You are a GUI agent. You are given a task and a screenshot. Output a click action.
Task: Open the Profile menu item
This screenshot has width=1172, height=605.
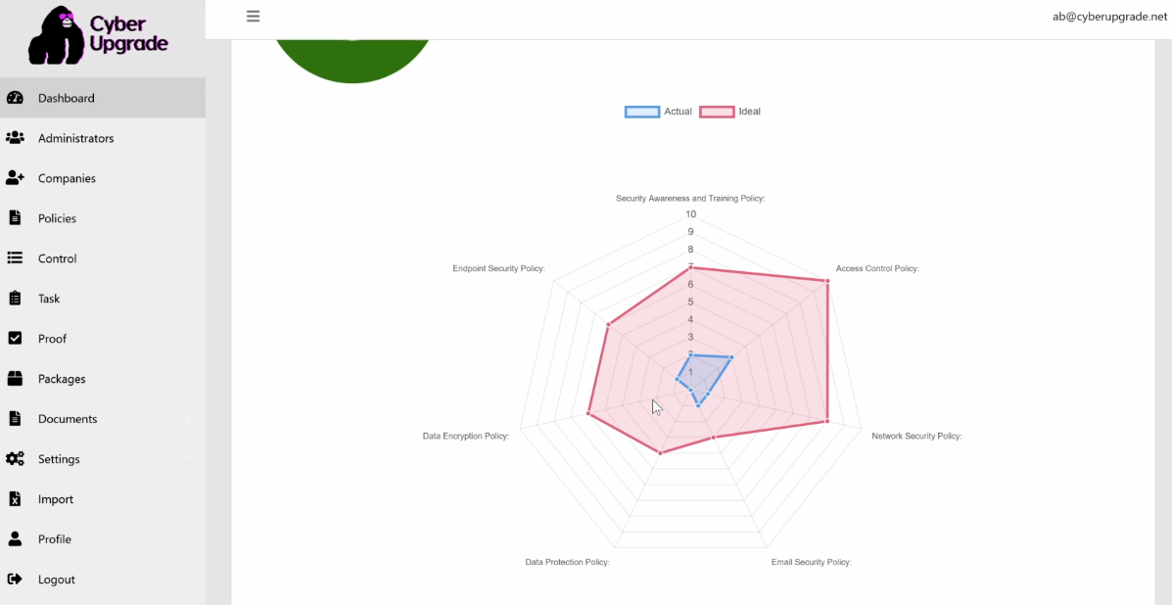[55, 539]
